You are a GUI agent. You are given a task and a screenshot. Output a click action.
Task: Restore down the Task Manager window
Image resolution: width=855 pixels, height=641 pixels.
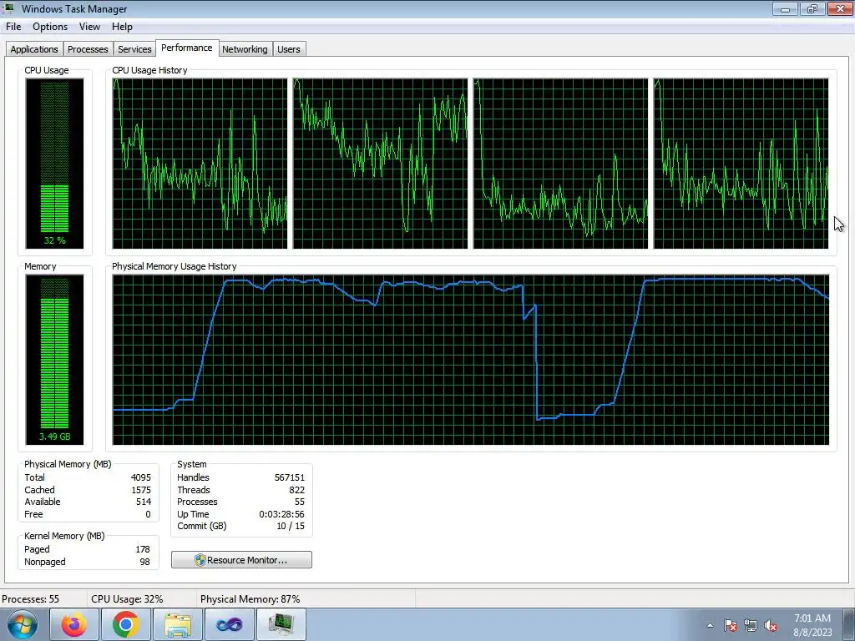pos(812,8)
